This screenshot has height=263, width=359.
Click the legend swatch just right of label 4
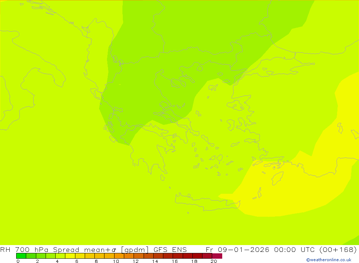point(60,256)
